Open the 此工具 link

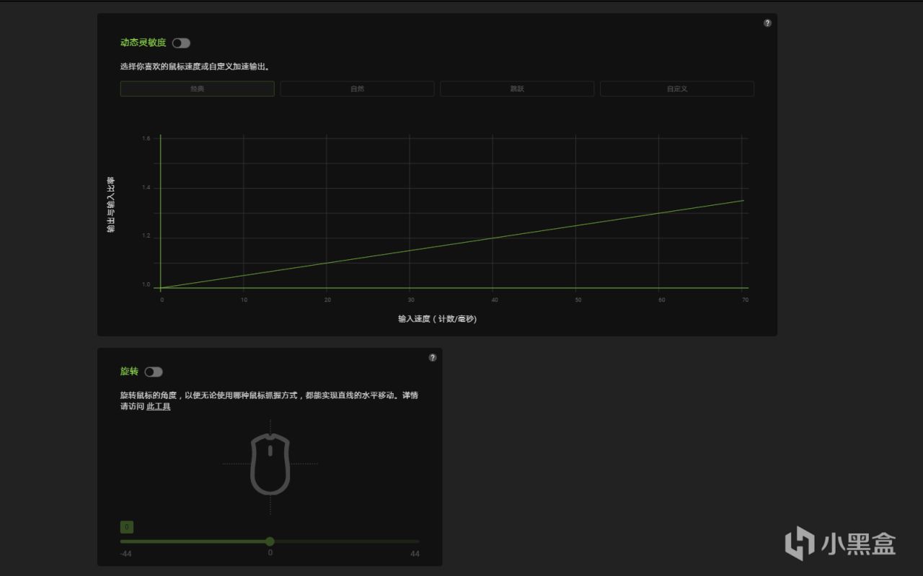click(x=159, y=407)
